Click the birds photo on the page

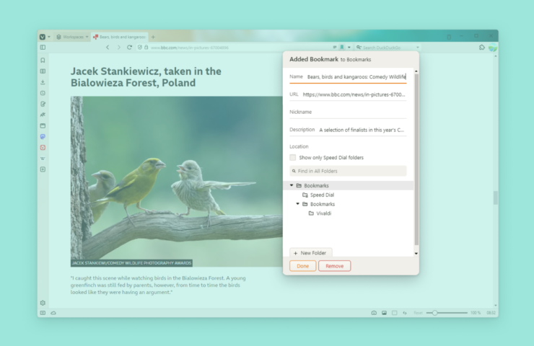click(x=176, y=181)
